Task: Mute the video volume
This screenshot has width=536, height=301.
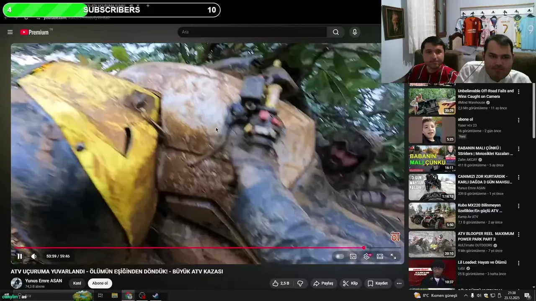Action: 34,256
